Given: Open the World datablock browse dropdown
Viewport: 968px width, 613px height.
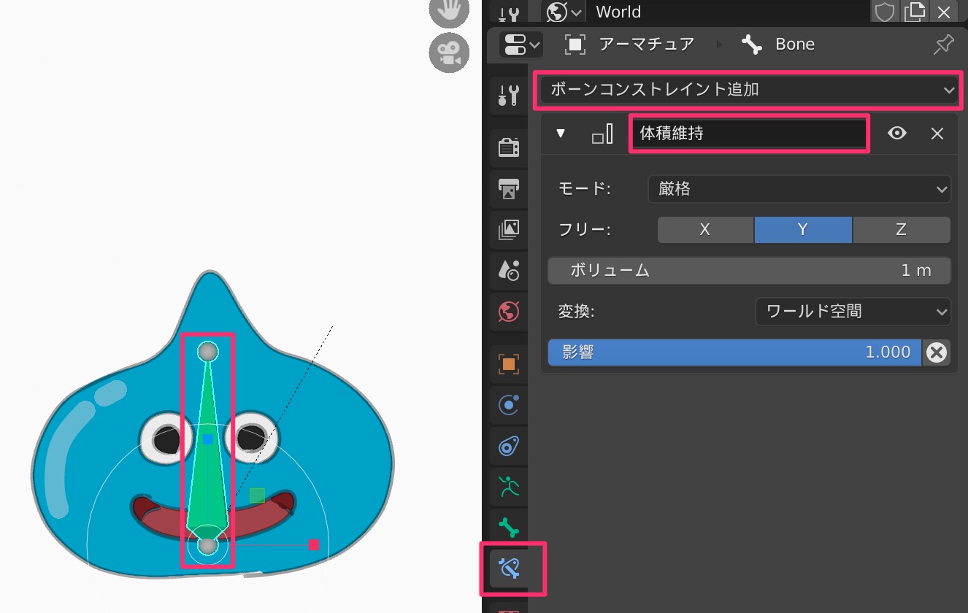Looking at the screenshot, I should pyautogui.click(x=565, y=12).
